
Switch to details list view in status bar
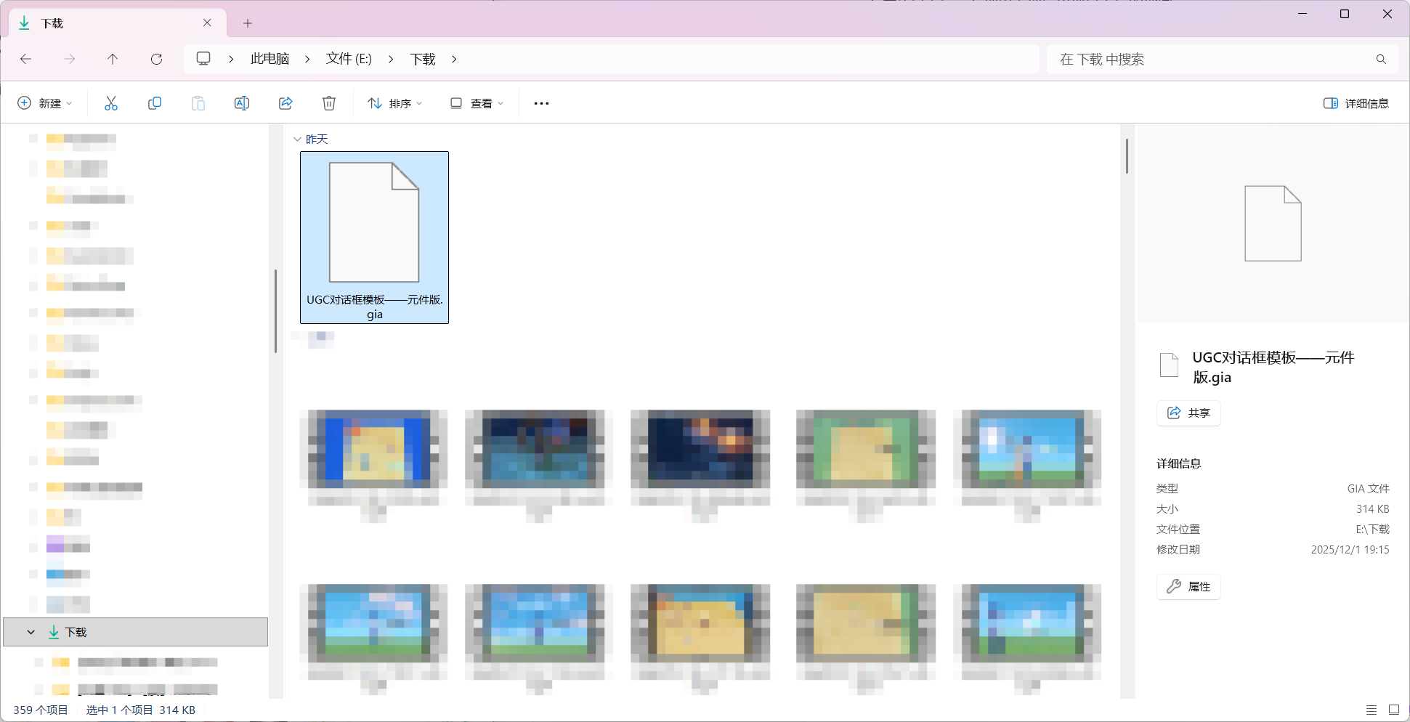[1371, 710]
